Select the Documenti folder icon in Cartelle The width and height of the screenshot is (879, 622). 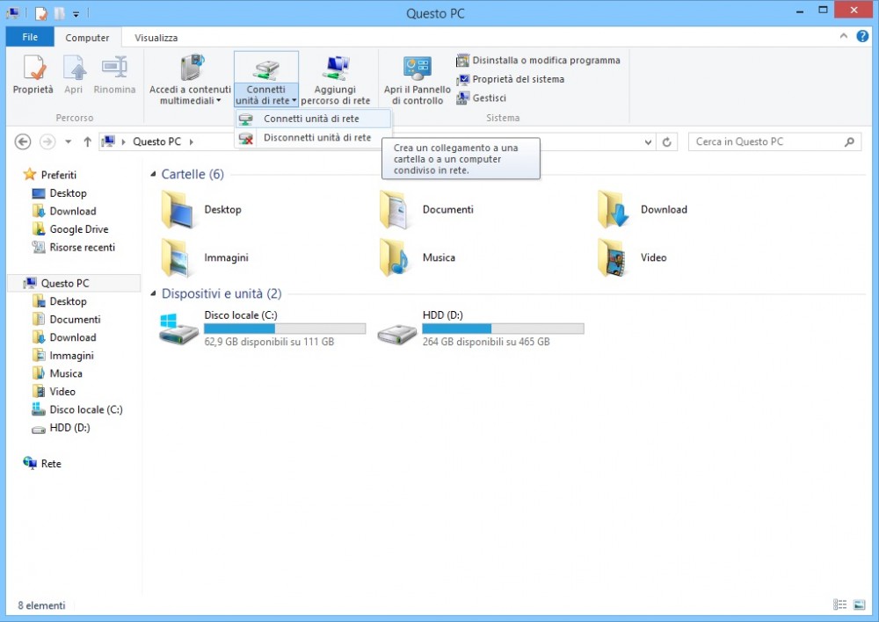[x=396, y=210]
